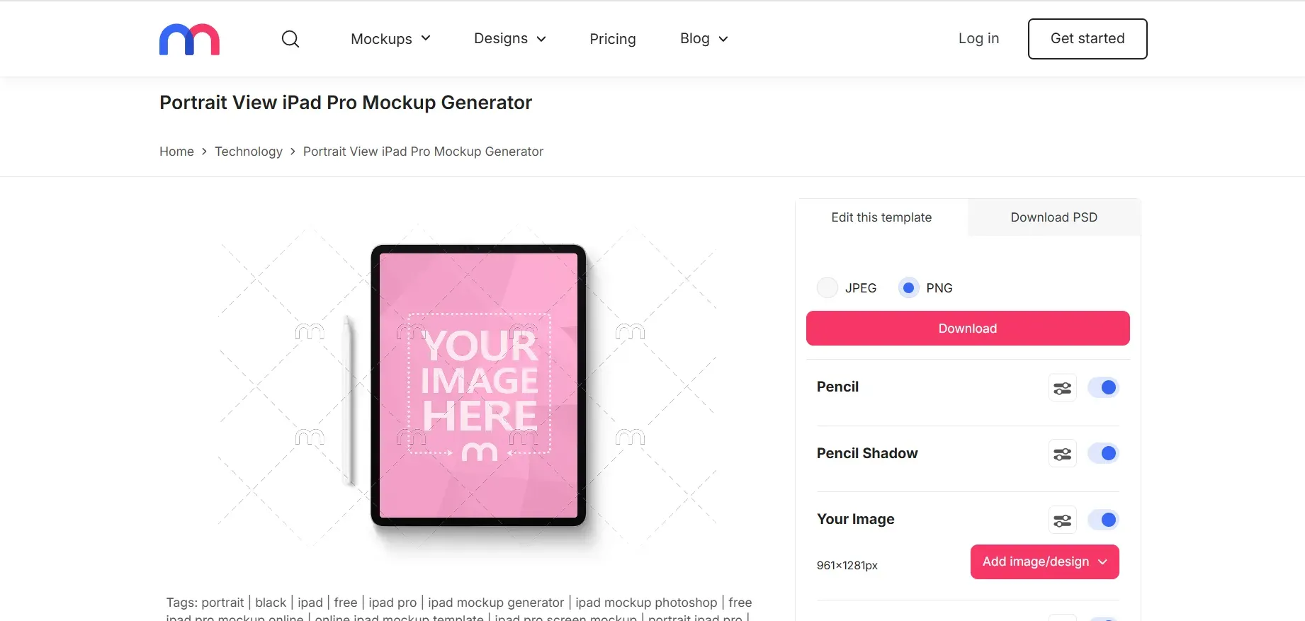The image size is (1305, 621).
Task: Open the Designs dropdown menu
Action: tap(509, 39)
